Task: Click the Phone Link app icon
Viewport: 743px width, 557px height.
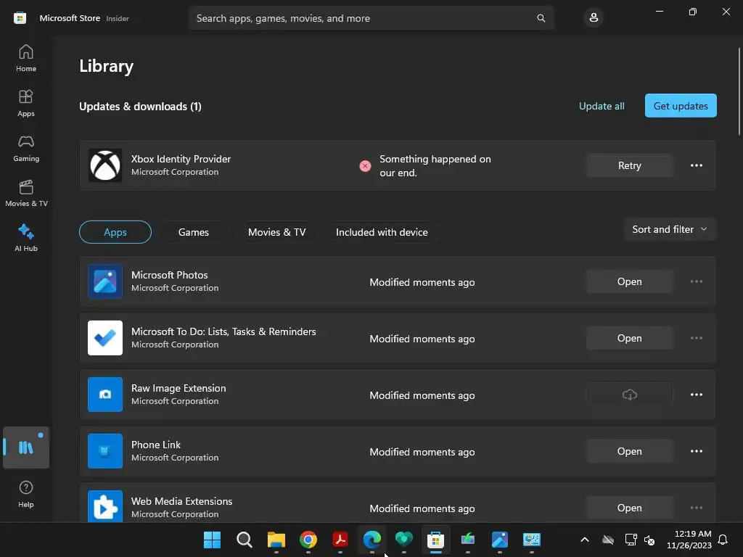Action: [x=105, y=451]
